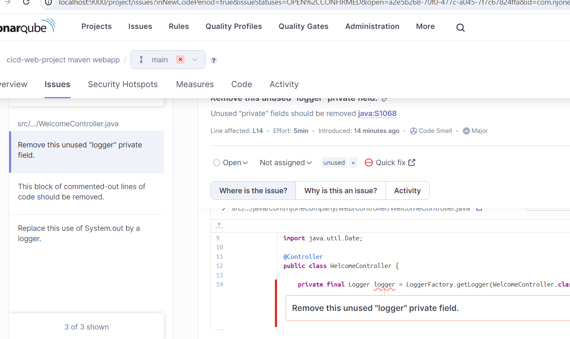
Task: Click the SonarQube logo
Action: tap(28, 26)
